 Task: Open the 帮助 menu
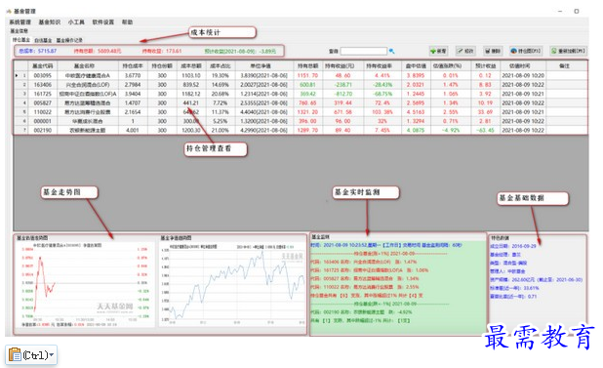pos(127,22)
